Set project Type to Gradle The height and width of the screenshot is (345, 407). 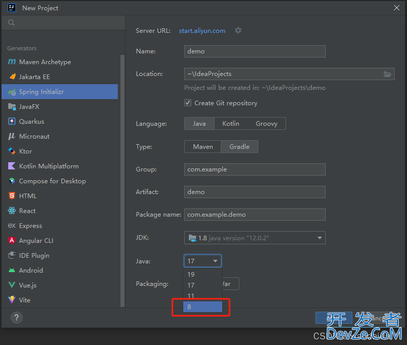click(x=239, y=147)
